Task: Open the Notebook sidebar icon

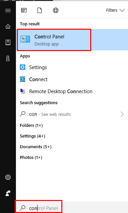Action: point(8,42)
